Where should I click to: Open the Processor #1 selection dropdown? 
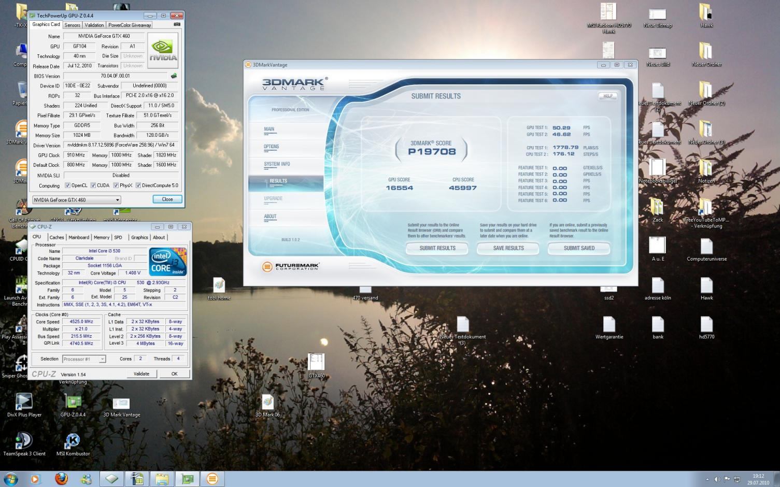click(84, 359)
